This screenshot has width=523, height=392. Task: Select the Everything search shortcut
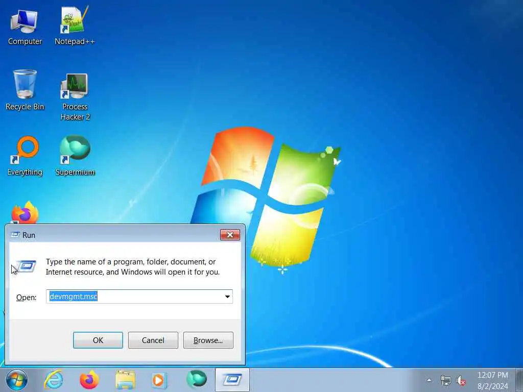coord(25,156)
